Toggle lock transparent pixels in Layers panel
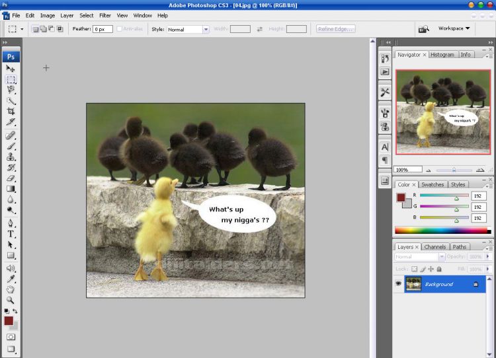Image resolution: width=496 pixels, height=358 pixels. coord(415,269)
